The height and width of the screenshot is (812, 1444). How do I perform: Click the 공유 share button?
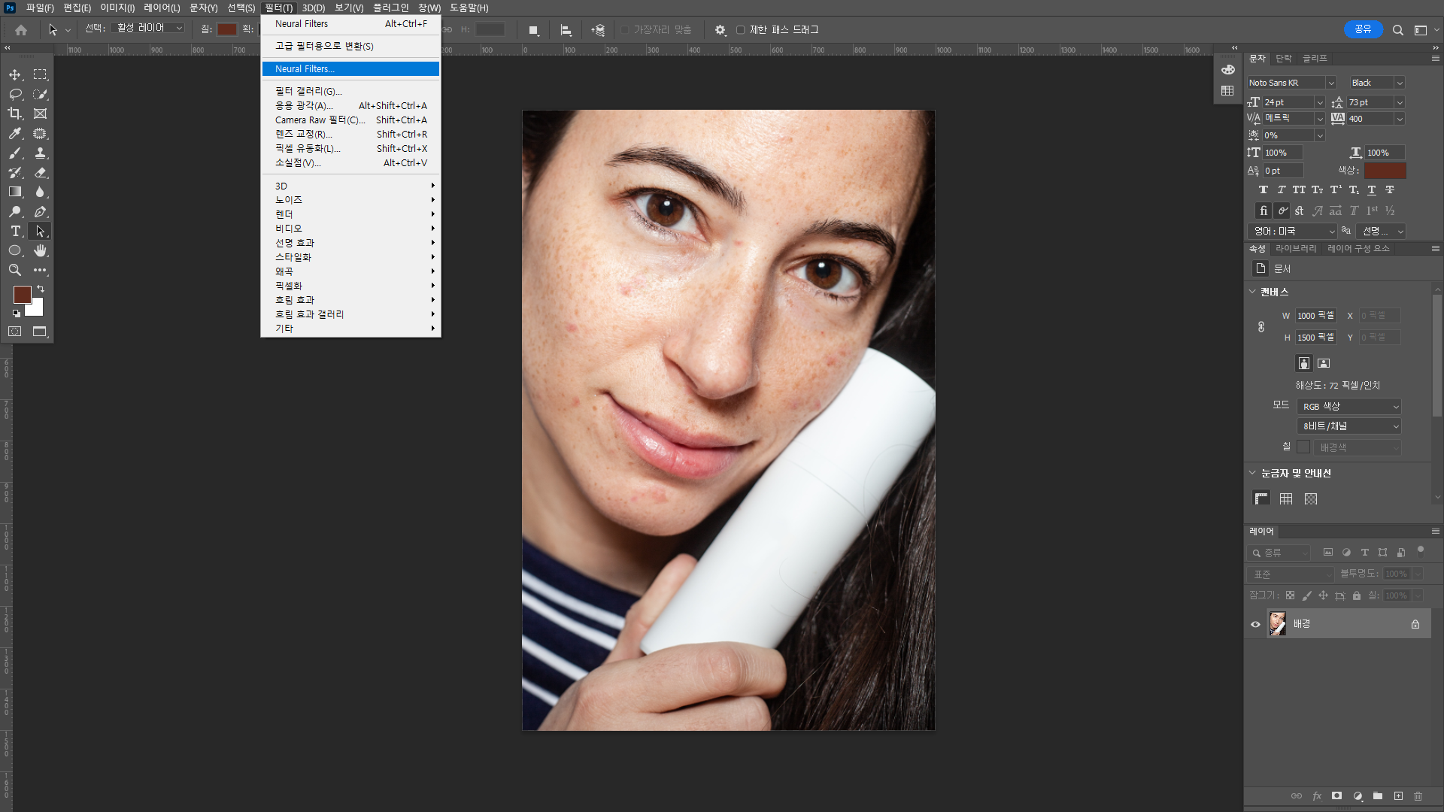click(1363, 30)
